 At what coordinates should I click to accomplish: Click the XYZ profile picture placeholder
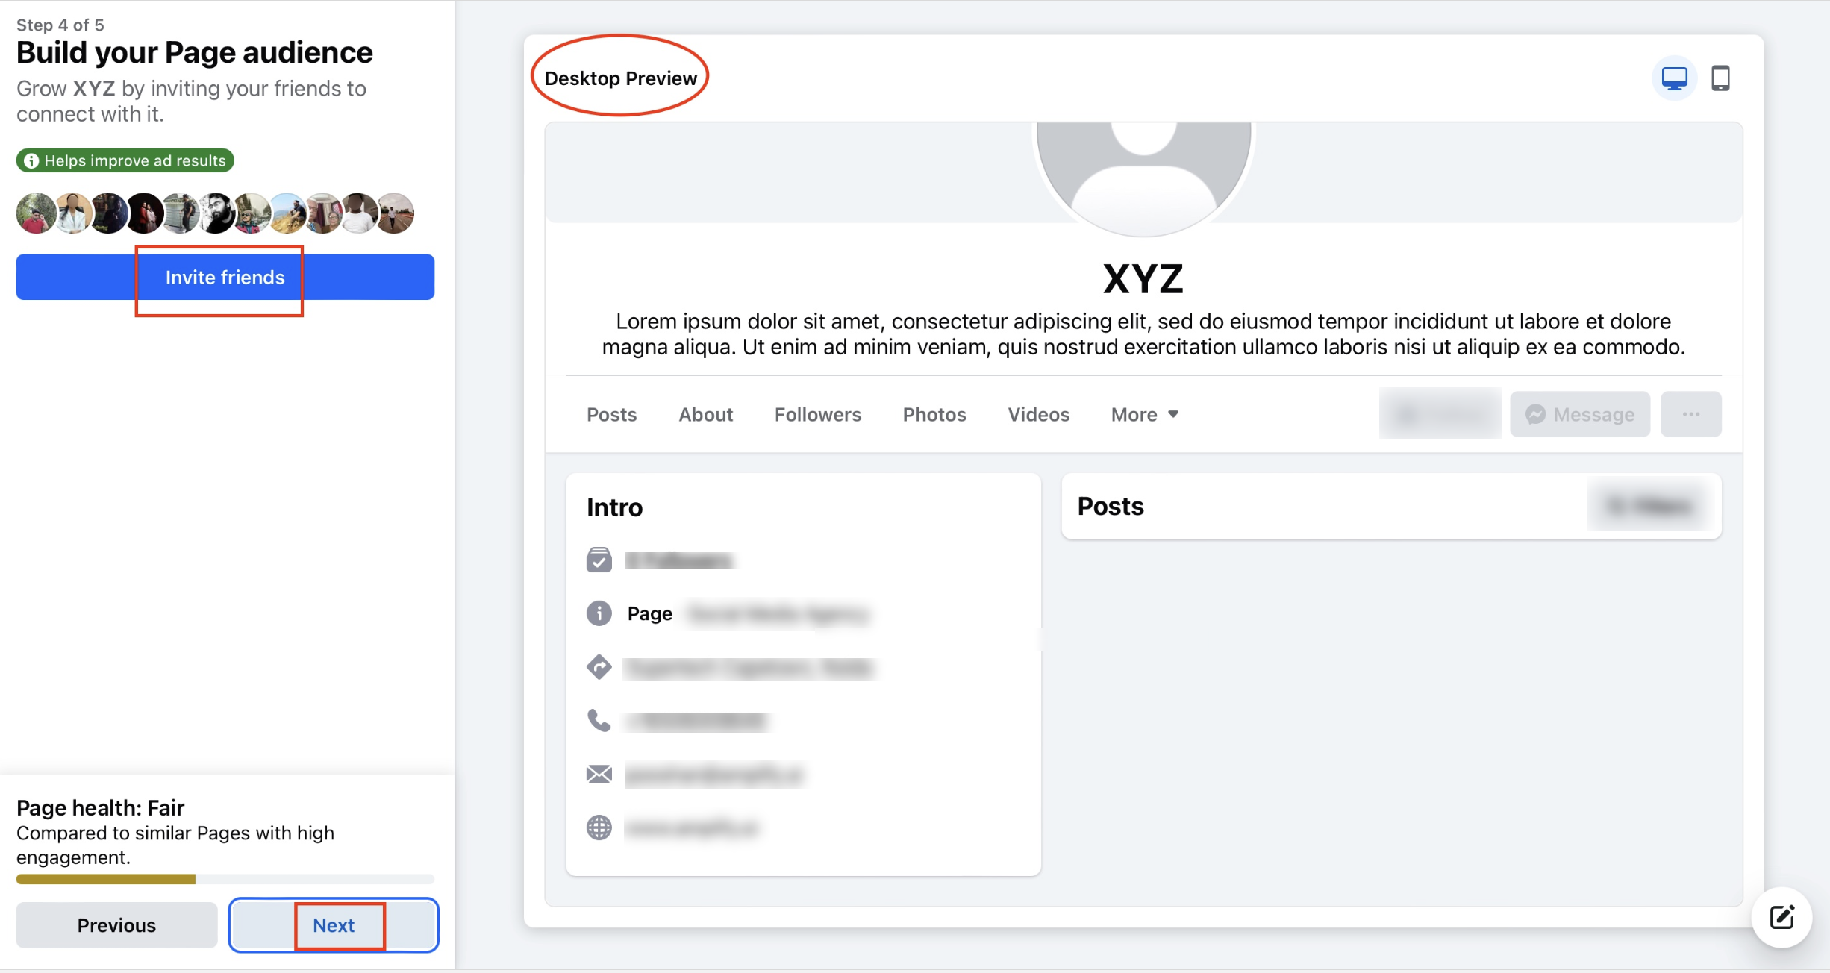[1143, 179]
